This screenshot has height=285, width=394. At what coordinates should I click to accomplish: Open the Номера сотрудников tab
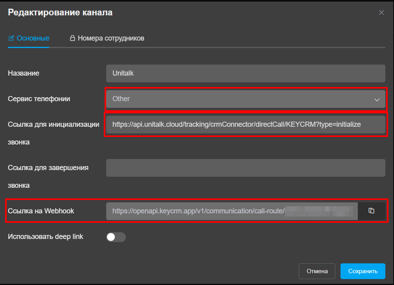tap(107, 38)
